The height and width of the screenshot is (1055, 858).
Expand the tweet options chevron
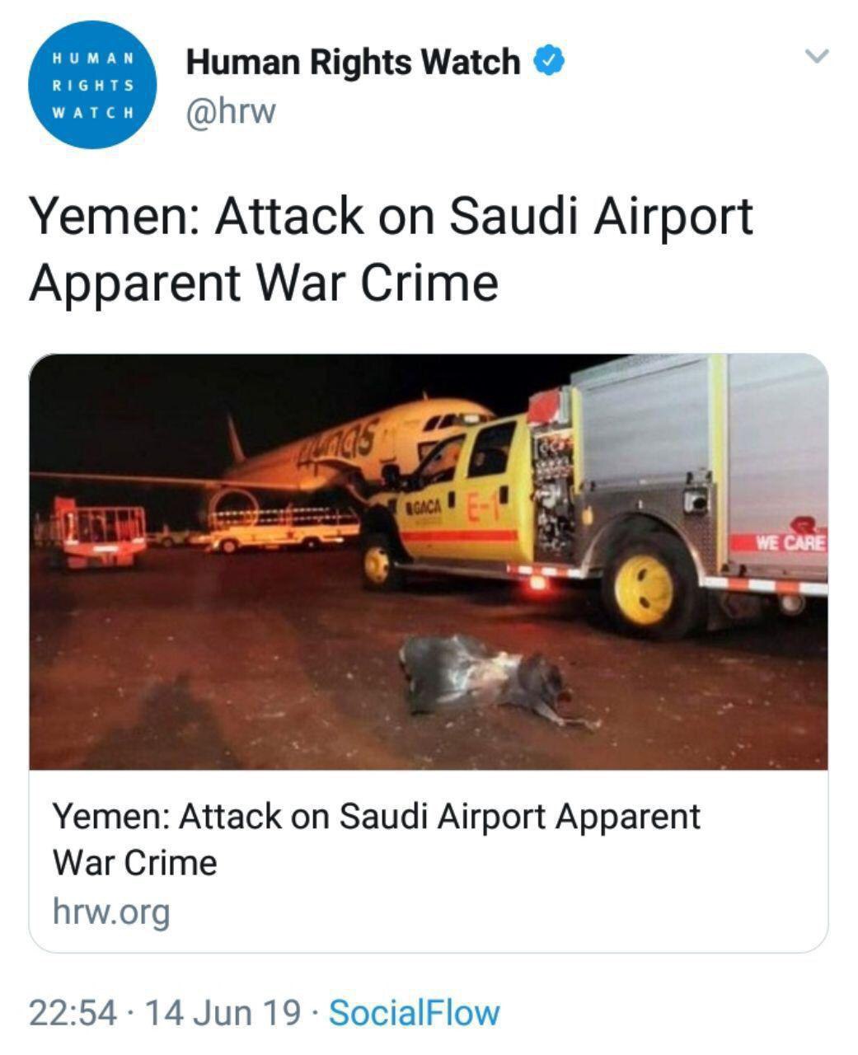pyautogui.click(x=816, y=56)
